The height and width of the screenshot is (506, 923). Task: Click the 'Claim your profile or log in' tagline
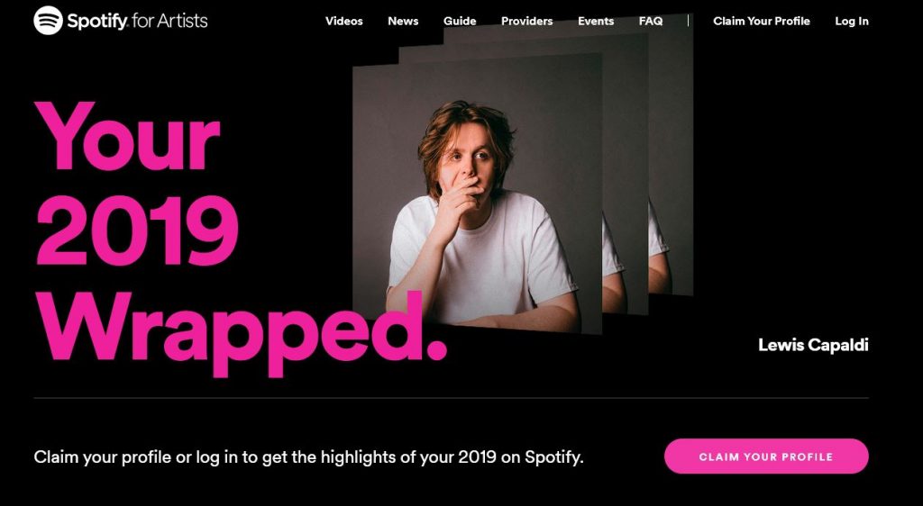tap(308, 456)
